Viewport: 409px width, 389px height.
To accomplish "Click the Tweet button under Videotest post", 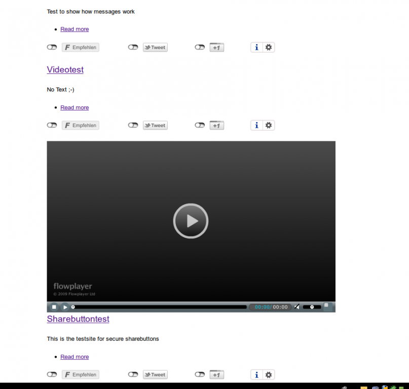I will coord(155,125).
